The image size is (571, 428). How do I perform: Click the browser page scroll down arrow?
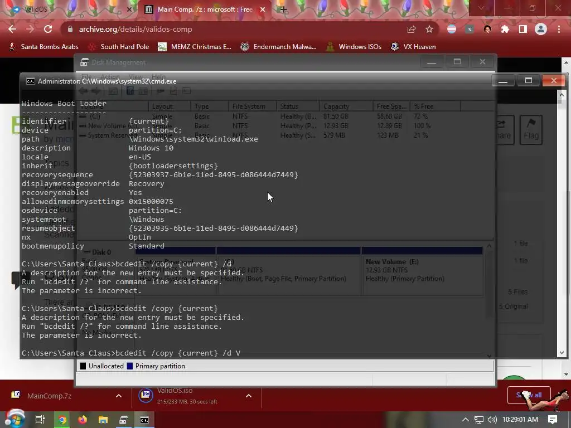566,374
